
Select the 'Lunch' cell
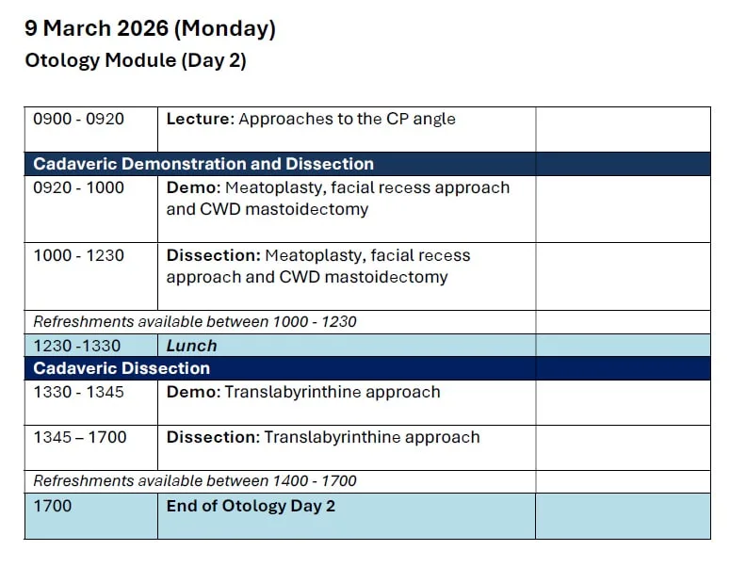[x=347, y=346]
